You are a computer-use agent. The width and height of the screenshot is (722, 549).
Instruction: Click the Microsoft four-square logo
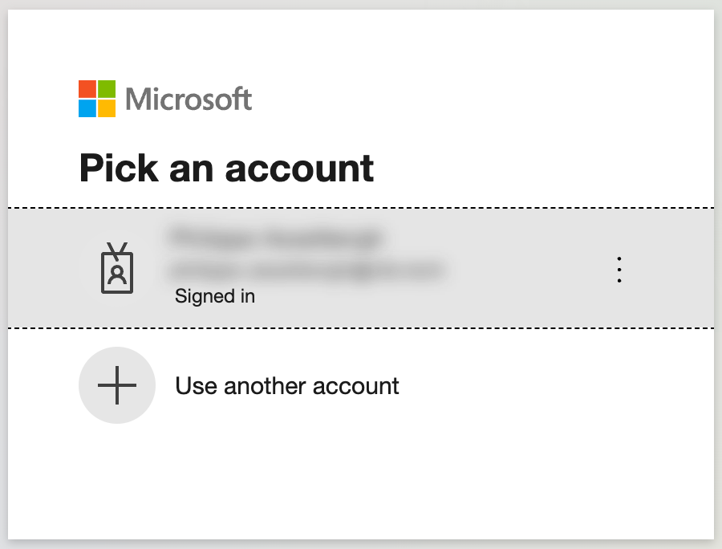(x=97, y=99)
